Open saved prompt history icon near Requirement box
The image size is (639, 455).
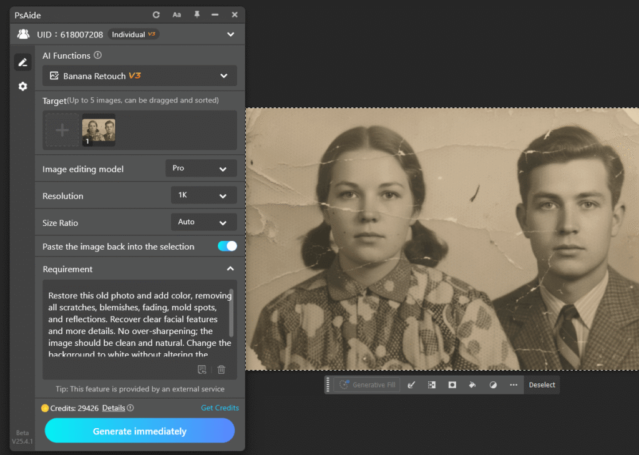pos(202,369)
